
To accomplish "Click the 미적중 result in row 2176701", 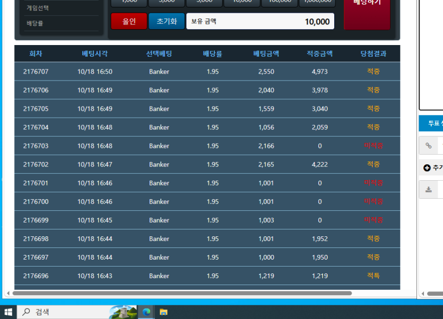I will [373, 183].
